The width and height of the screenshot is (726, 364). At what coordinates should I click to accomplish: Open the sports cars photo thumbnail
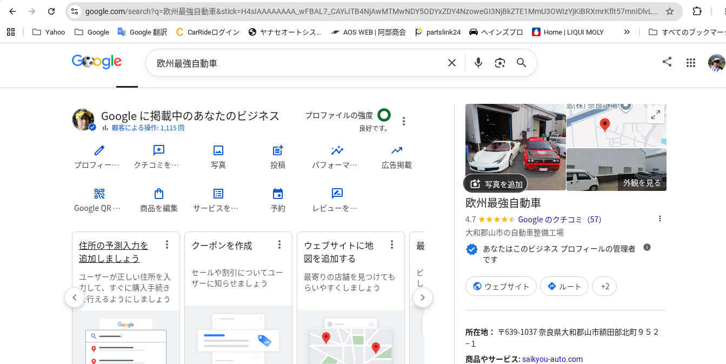click(516, 147)
